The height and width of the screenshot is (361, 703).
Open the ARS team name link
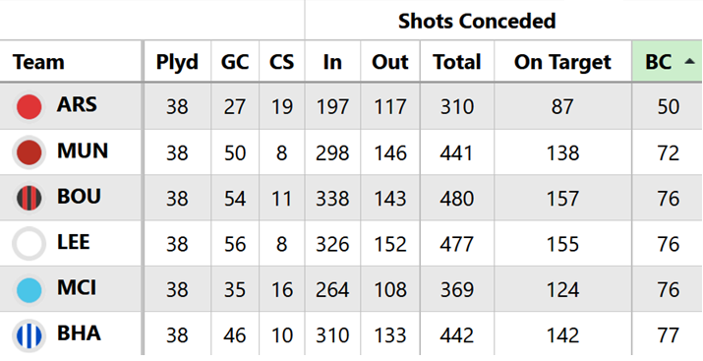click(77, 105)
